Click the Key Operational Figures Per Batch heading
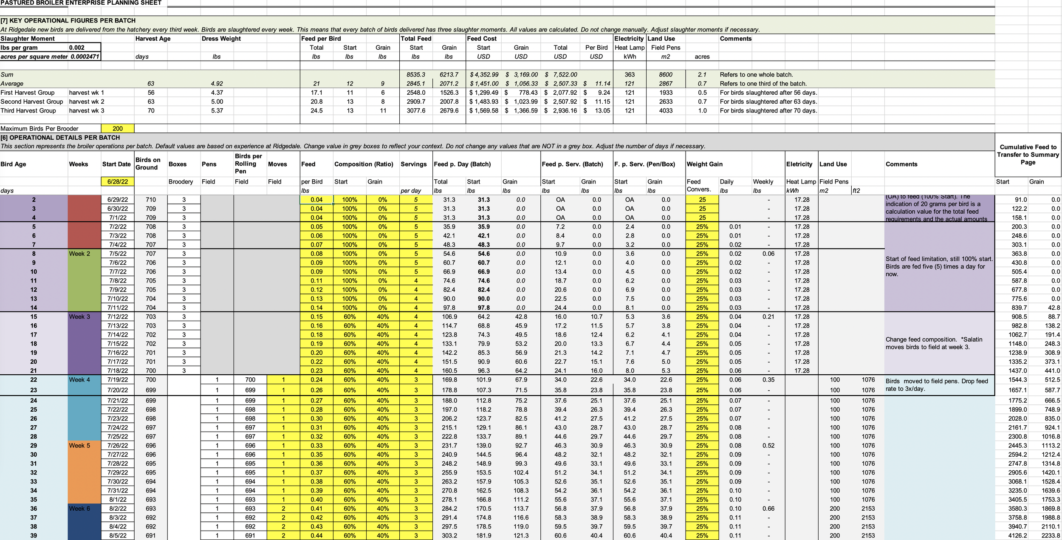The width and height of the screenshot is (1062, 540). 68,20
